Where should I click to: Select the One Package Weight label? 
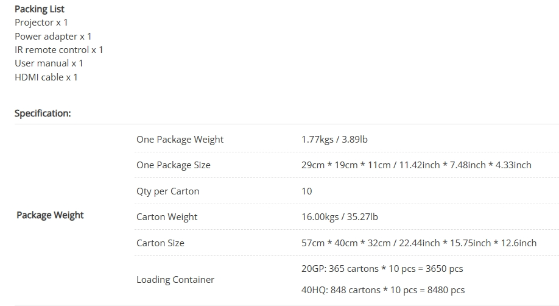click(180, 139)
